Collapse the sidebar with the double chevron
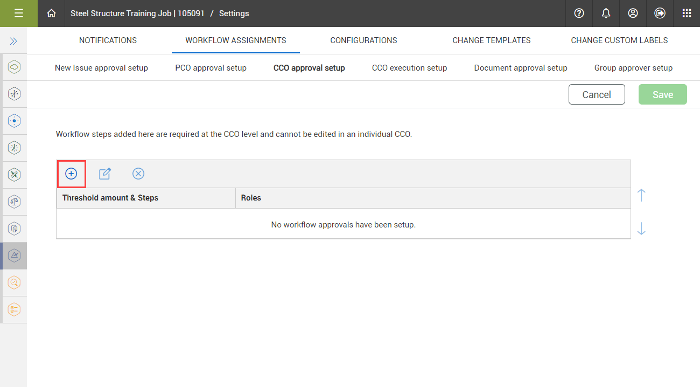The height and width of the screenshot is (387, 700). [13, 40]
